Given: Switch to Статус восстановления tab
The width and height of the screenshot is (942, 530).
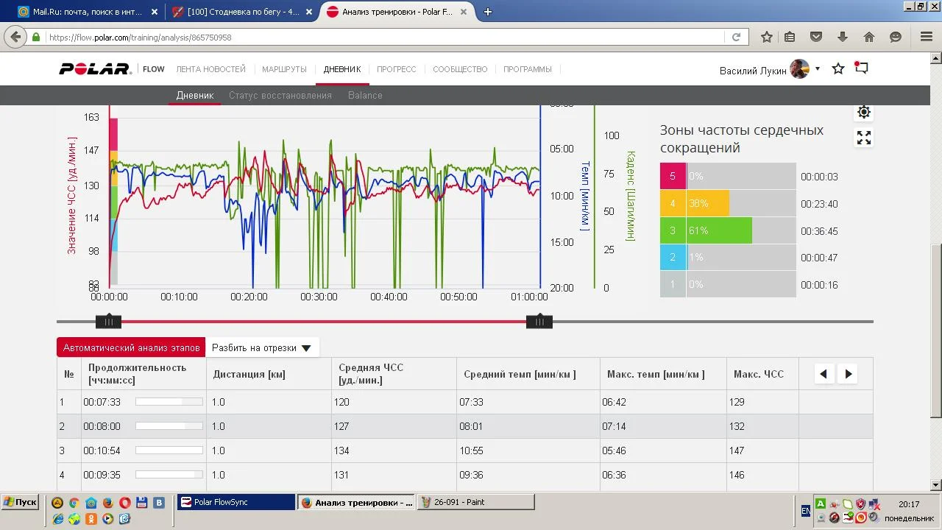Looking at the screenshot, I should click(x=280, y=95).
